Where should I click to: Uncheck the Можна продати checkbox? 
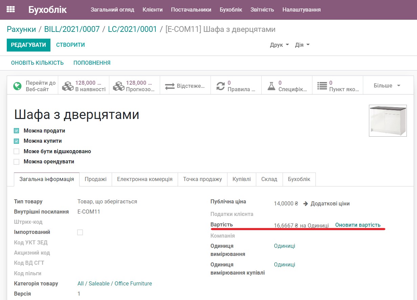[x=17, y=130]
